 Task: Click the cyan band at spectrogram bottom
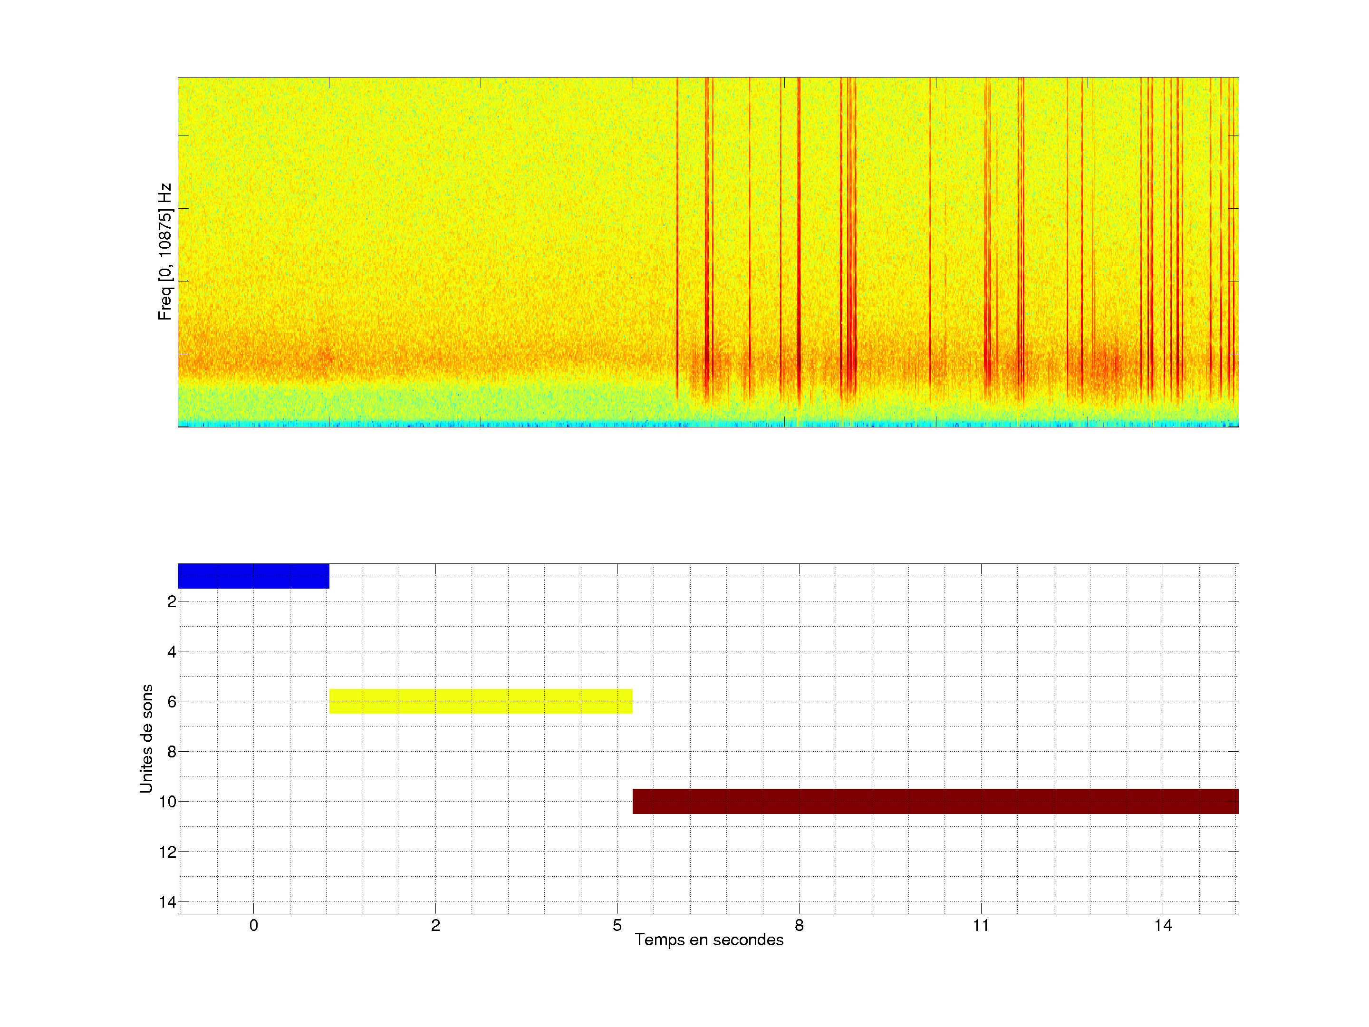(x=708, y=424)
